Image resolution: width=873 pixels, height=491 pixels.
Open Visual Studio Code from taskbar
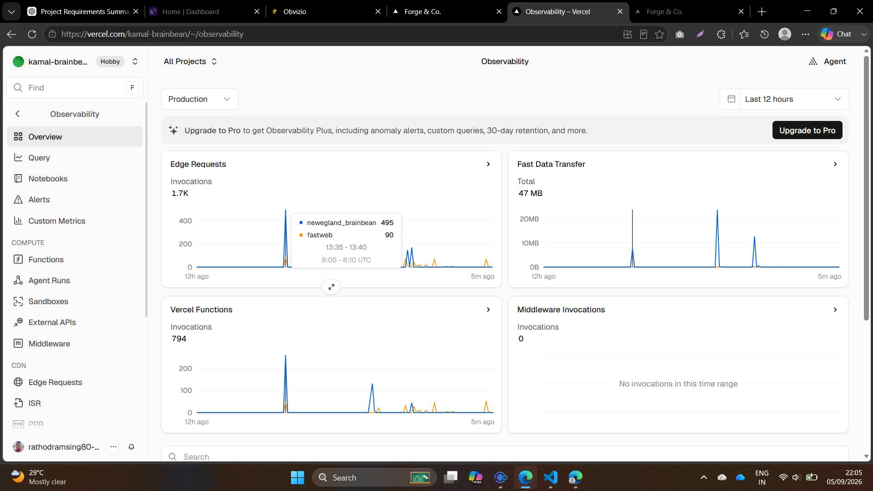tap(550, 477)
